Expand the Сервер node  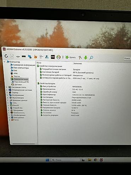pyautogui.click(x=7, y=92)
